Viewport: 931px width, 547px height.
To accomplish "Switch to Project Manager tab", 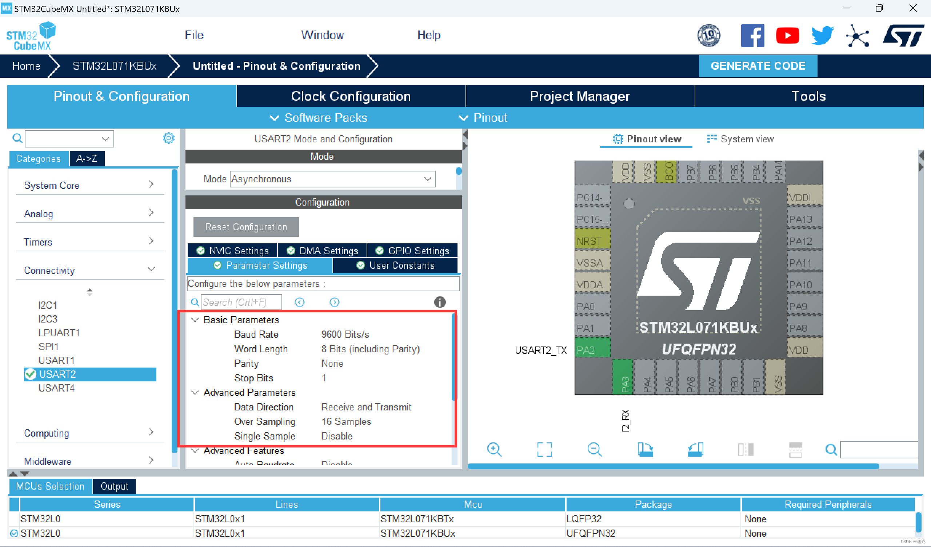I will point(580,96).
